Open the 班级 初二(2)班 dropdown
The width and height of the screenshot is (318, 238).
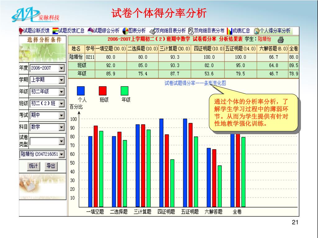click(61, 104)
